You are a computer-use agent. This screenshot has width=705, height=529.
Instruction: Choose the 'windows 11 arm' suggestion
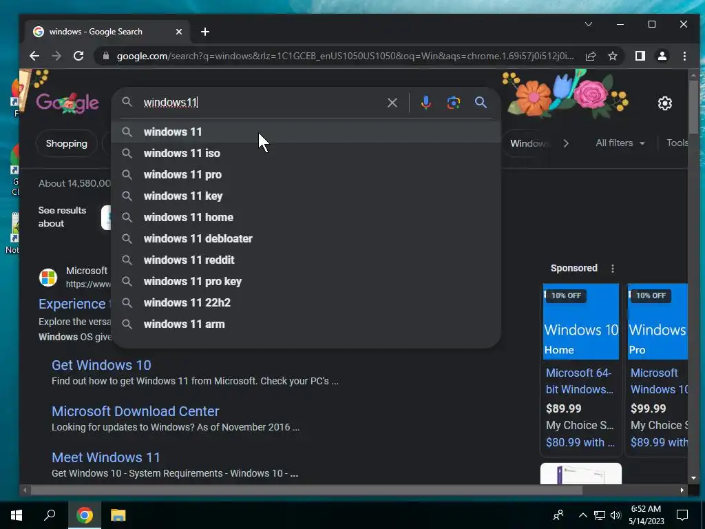pyautogui.click(x=306, y=324)
